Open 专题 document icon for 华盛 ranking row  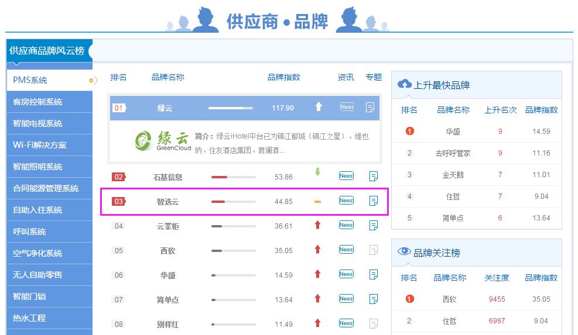pyautogui.click(x=374, y=275)
